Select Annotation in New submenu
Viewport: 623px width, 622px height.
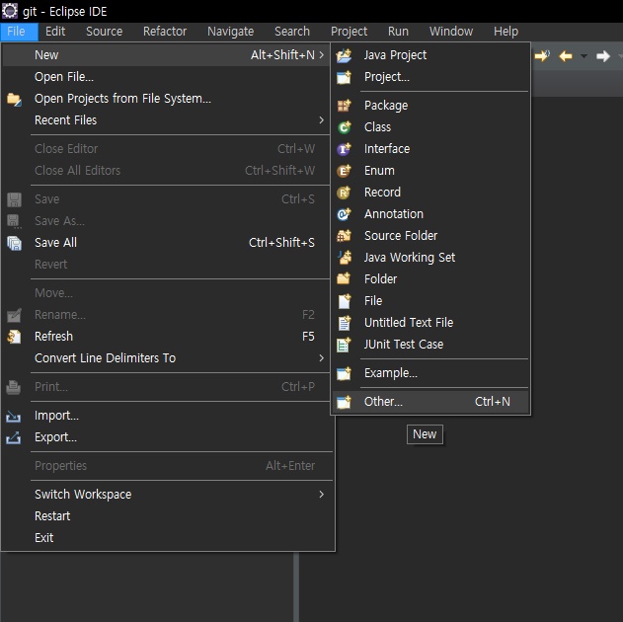[x=430, y=214]
